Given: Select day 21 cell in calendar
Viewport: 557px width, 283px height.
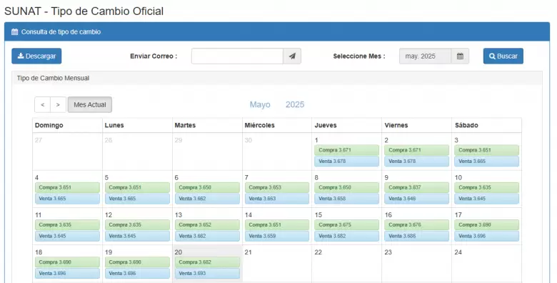Looking at the screenshot, I should [277, 264].
